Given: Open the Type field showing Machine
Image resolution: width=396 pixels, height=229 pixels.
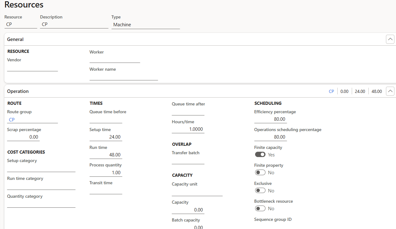Looking at the screenshot, I should tap(146, 25).
